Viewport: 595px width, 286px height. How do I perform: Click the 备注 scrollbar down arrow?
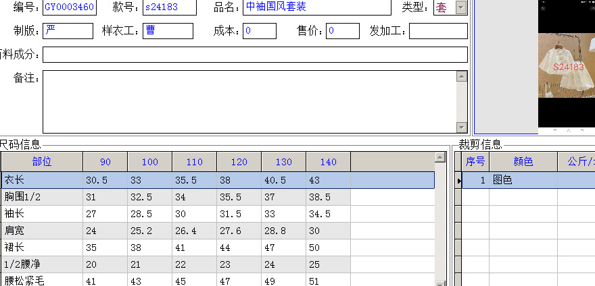(462, 127)
